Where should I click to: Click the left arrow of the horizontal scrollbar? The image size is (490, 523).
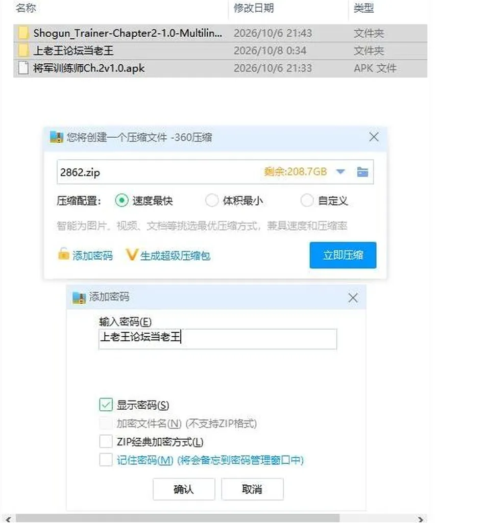pos(8,519)
